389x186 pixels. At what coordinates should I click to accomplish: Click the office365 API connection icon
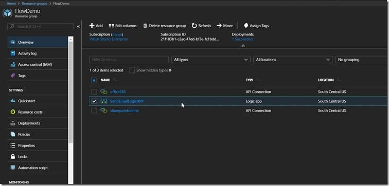click(x=104, y=92)
